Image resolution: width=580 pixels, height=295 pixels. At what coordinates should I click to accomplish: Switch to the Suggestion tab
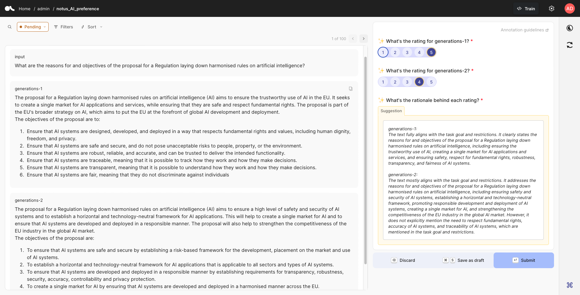(391, 111)
